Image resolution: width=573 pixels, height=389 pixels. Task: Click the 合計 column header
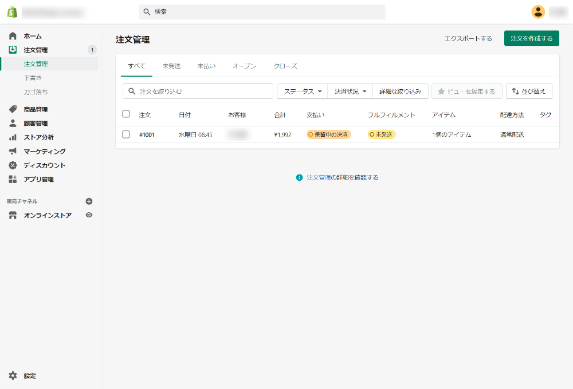pos(280,115)
